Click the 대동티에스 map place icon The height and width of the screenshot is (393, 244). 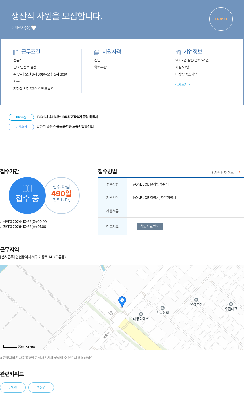click(x=141, y=314)
